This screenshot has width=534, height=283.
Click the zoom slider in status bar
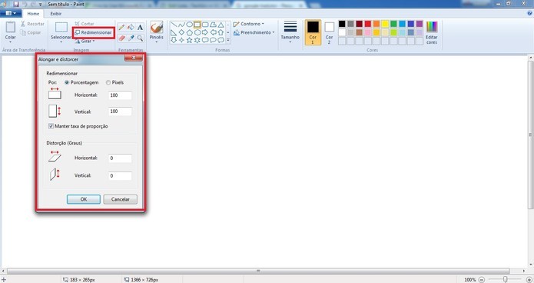[505, 280]
